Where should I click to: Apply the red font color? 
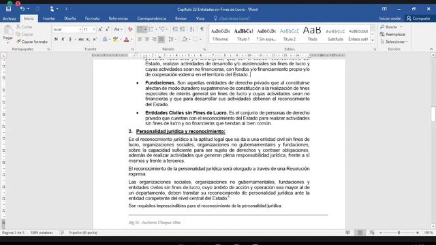pyautogui.click(x=127, y=39)
